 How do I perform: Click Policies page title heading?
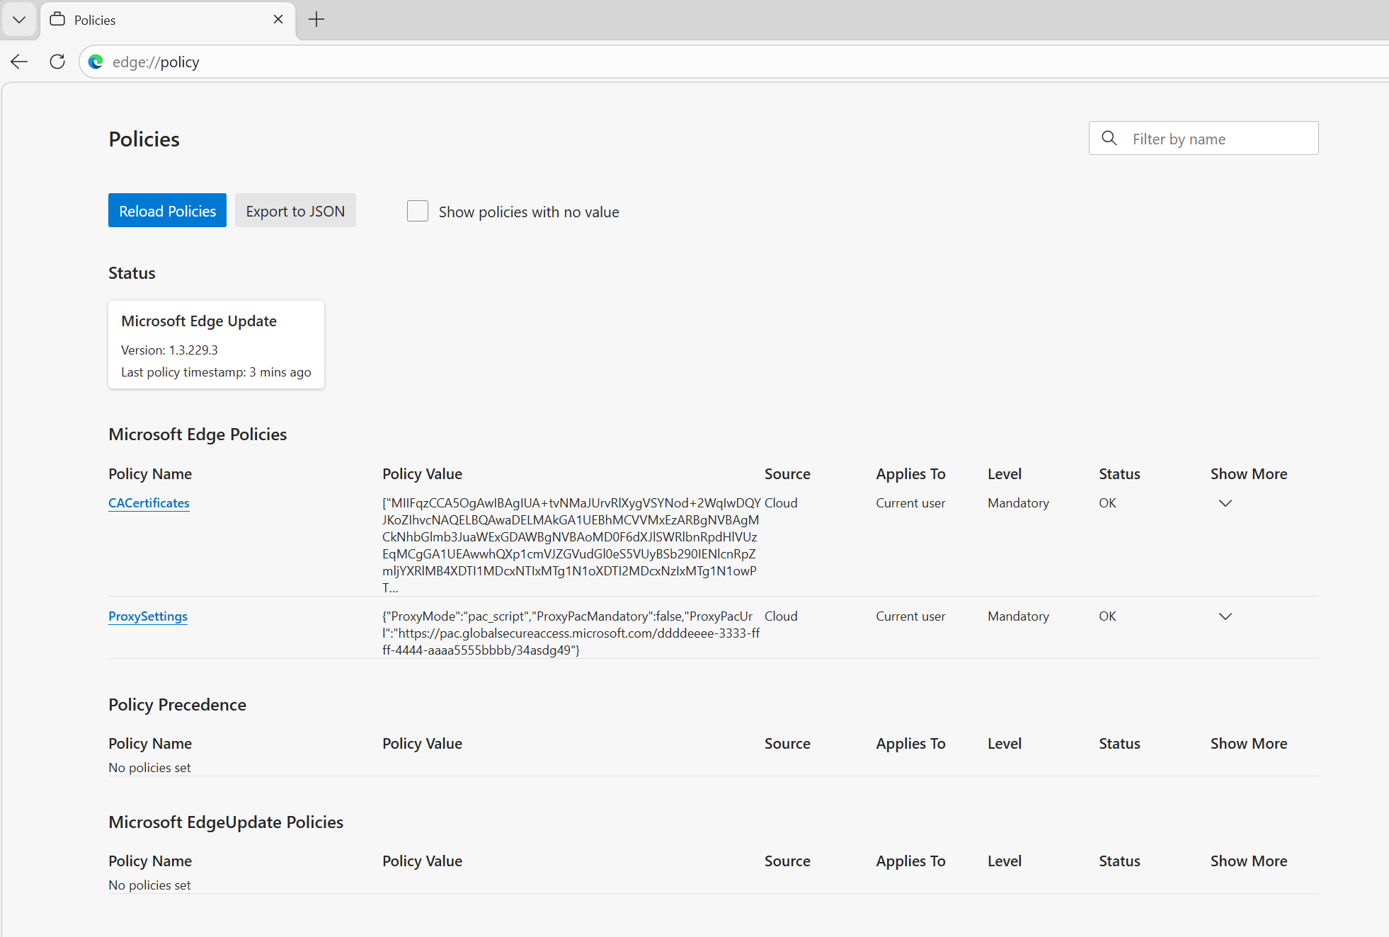coord(144,139)
